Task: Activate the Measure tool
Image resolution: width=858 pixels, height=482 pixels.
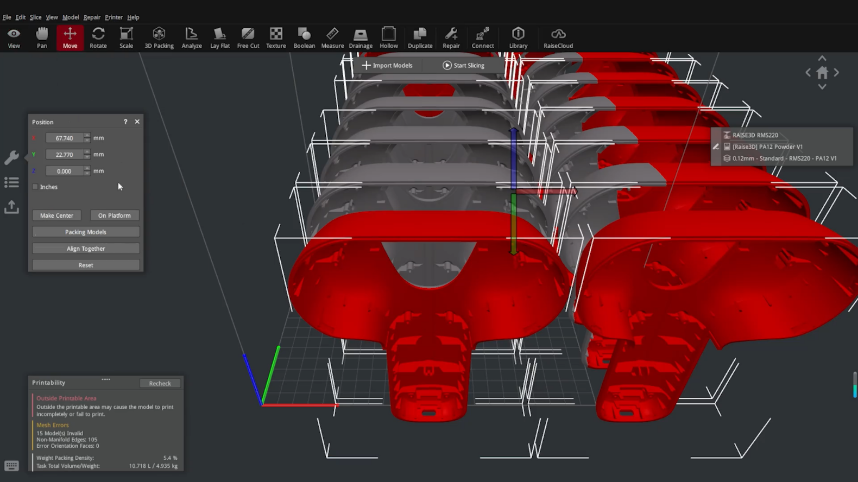Action: 332,38
